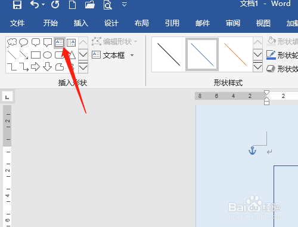
Task: Click the tab stop selector at ruler corner
Action: tap(8, 97)
